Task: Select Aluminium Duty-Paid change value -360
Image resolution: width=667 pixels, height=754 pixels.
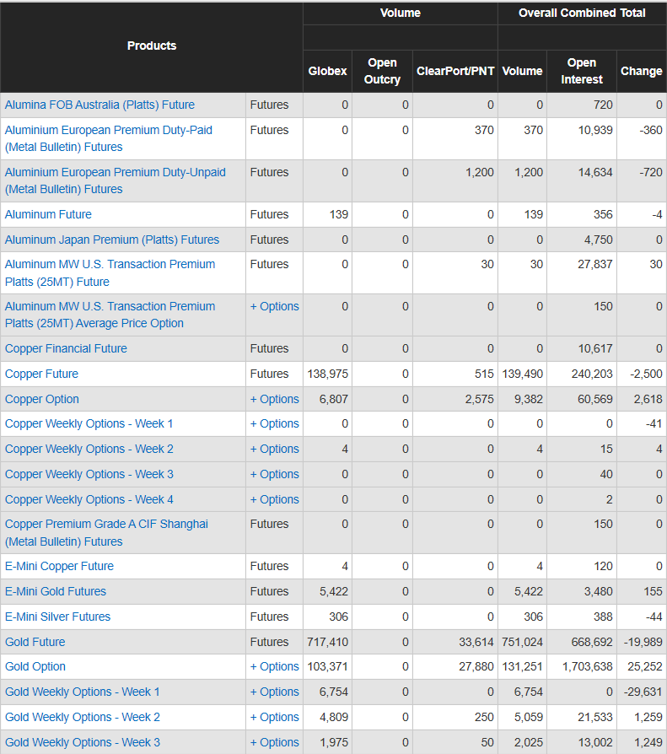Action: pos(651,130)
